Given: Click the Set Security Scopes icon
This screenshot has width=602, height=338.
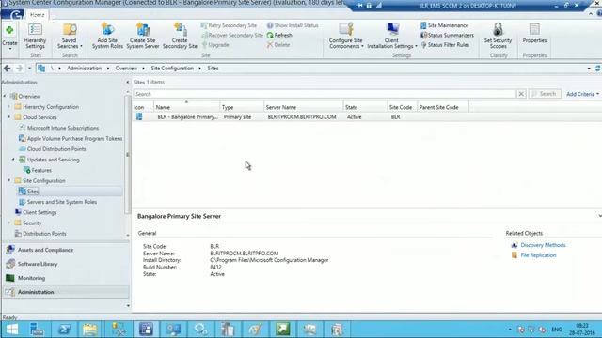Looking at the screenshot, I should pyautogui.click(x=498, y=36).
